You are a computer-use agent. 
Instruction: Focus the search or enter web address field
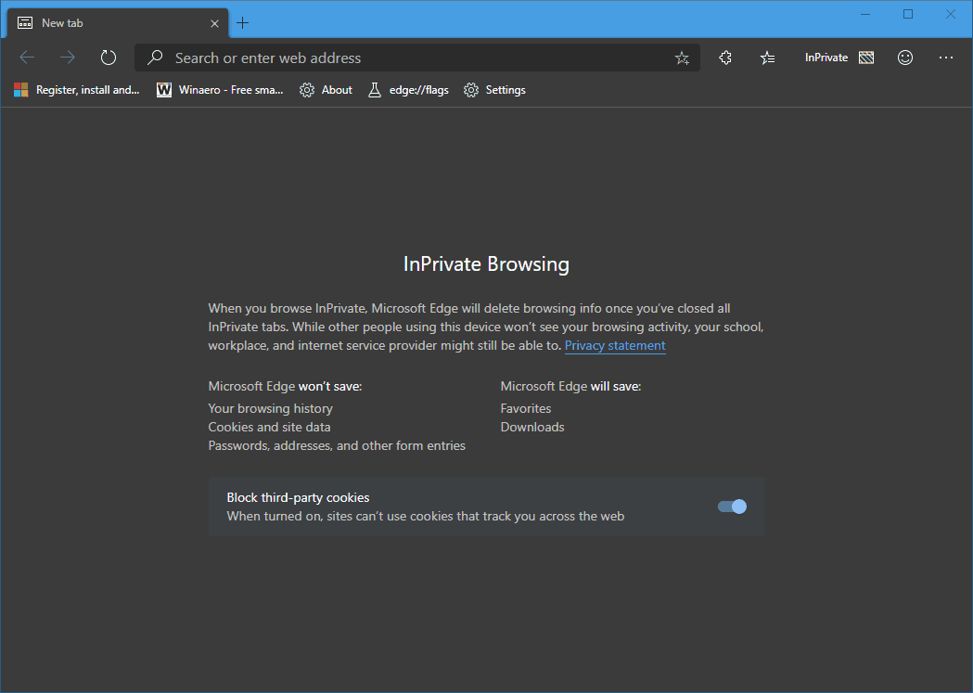[417, 58]
